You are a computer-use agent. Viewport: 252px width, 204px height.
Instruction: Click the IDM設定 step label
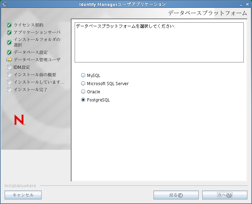click(22, 67)
